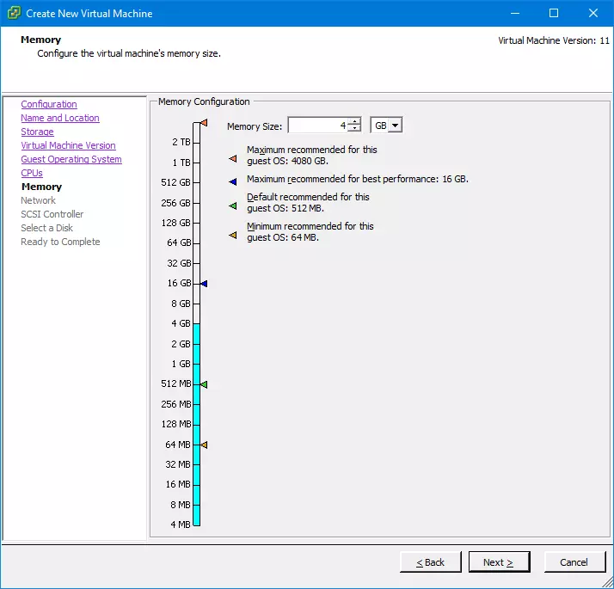
Task: Click 'Maximum recommended for this guest OS: 4080 GB' text
Action: click(x=311, y=156)
